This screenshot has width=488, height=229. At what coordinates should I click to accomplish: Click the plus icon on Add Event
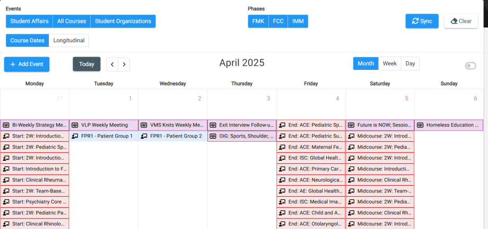point(13,64)
